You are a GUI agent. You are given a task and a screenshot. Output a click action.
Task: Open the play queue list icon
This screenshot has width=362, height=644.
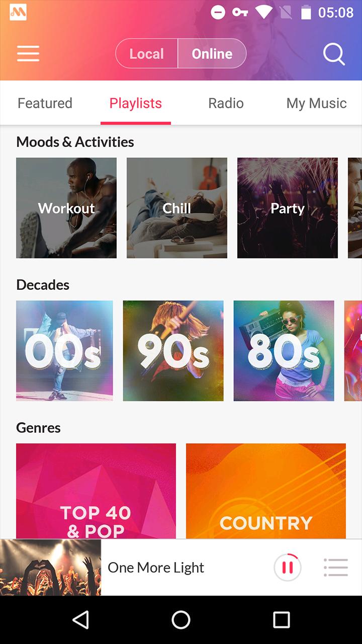coord(336,568)
